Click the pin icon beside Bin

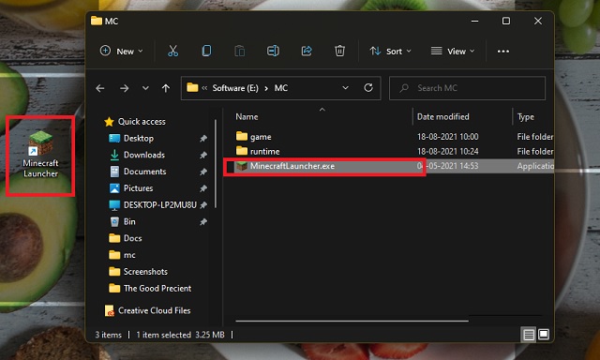point(203,222)
